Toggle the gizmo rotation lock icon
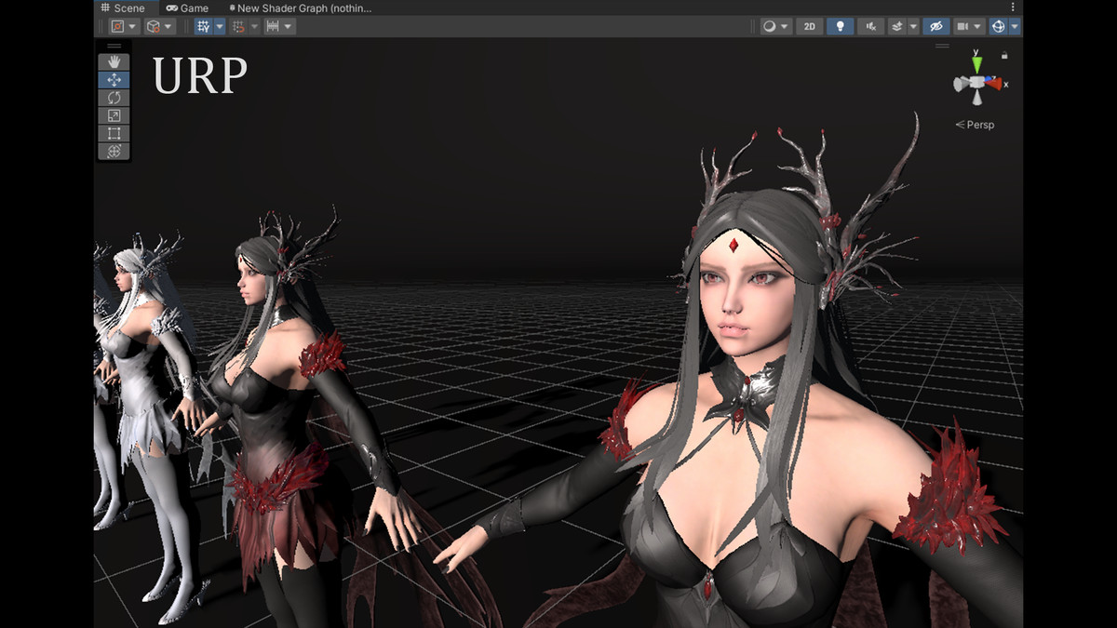 pyautogui.click(x=1004, y=56)
